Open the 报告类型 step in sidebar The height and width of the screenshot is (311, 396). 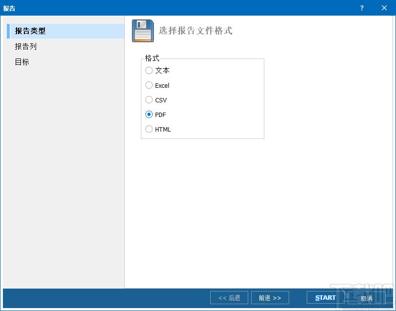tap(66, 31)
